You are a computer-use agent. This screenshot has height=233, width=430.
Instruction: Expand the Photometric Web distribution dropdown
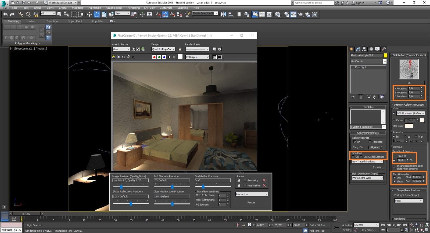[x=367, y=178]
